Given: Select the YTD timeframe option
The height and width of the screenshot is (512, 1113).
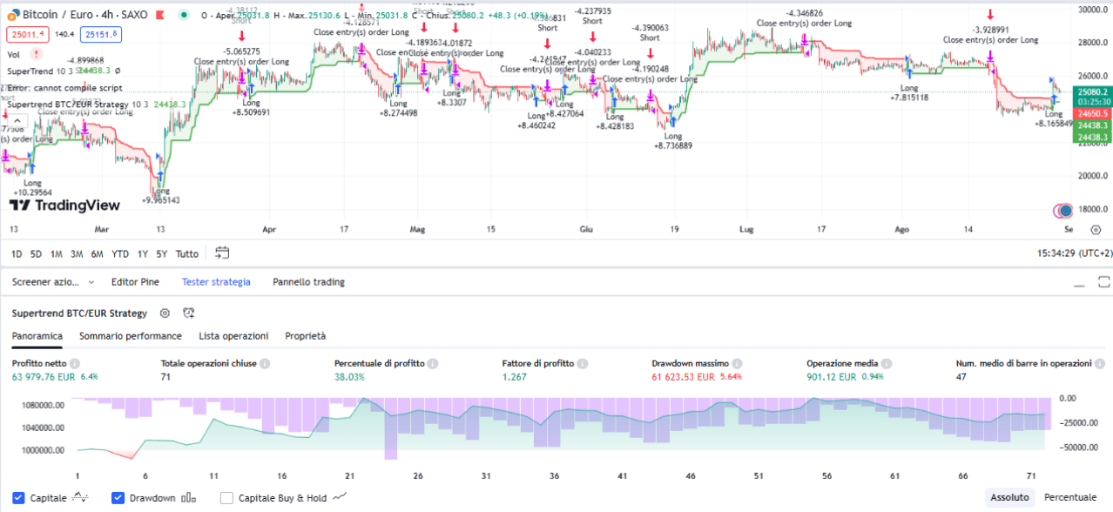Looking at the screenshot, I should pyautogui.click(x=119, y=253).
